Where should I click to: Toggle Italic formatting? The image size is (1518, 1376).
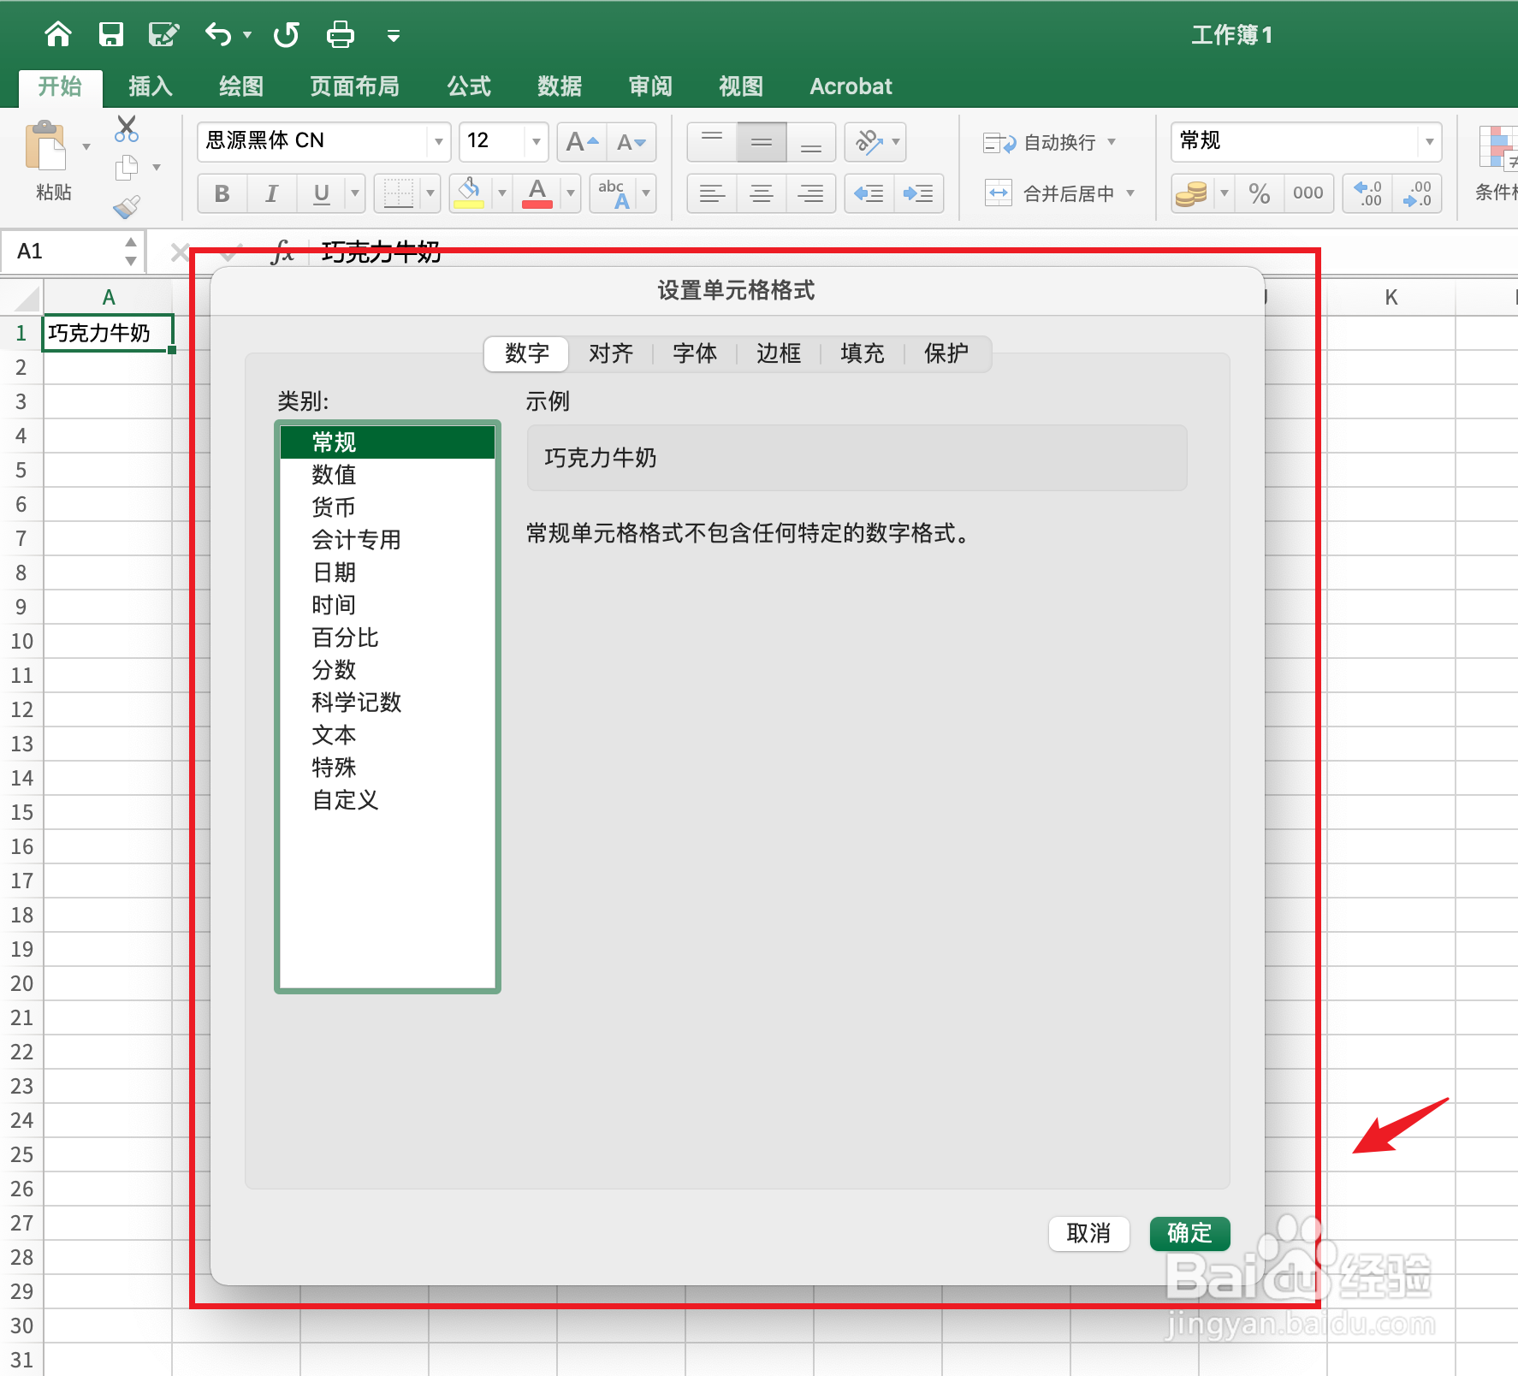pyautogui.click(x=271, y=193)
